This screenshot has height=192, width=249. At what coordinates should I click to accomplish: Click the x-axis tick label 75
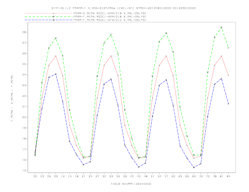tap(208, 176)
